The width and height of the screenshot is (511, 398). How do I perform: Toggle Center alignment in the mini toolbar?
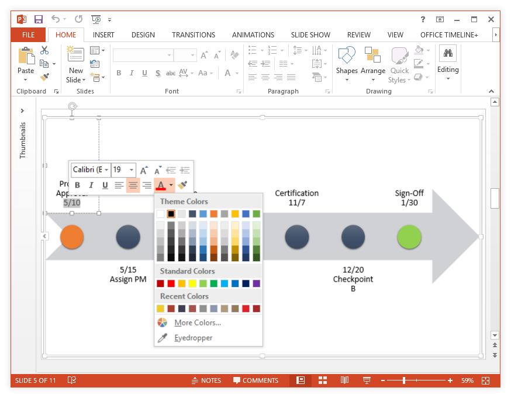pyautogui.click(x=133, y=185)
